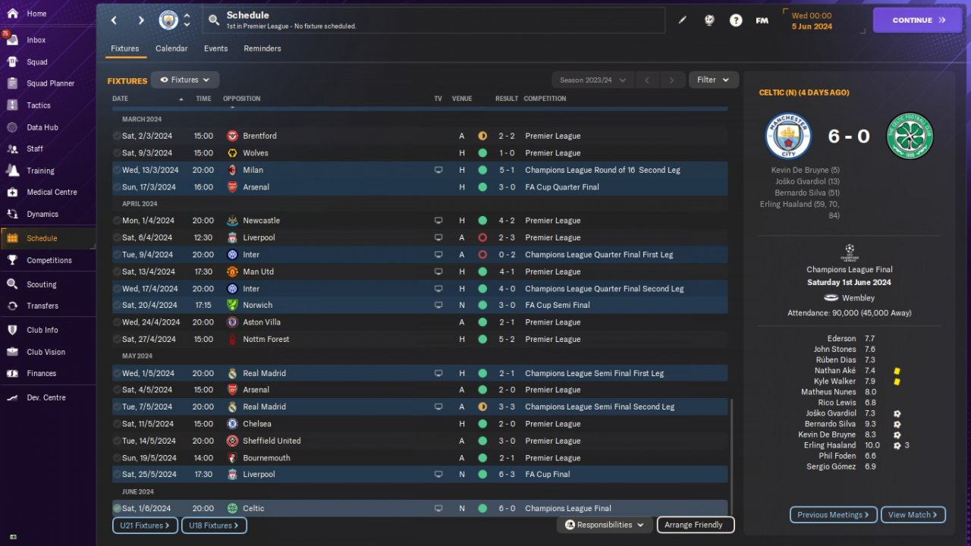Image resolution: width=971 pixels, height=546 pixels.
Task: Go to the Staff section
Action: [x=35, y=149]
